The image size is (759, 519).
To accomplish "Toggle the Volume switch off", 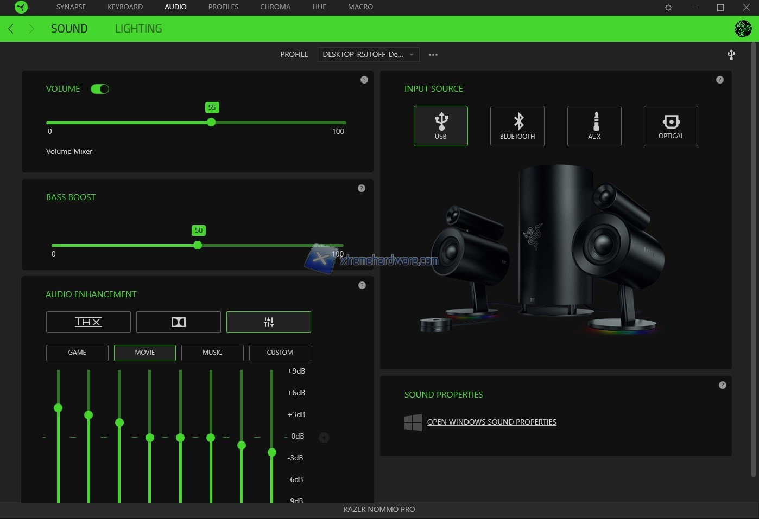I will pos(100,89).
